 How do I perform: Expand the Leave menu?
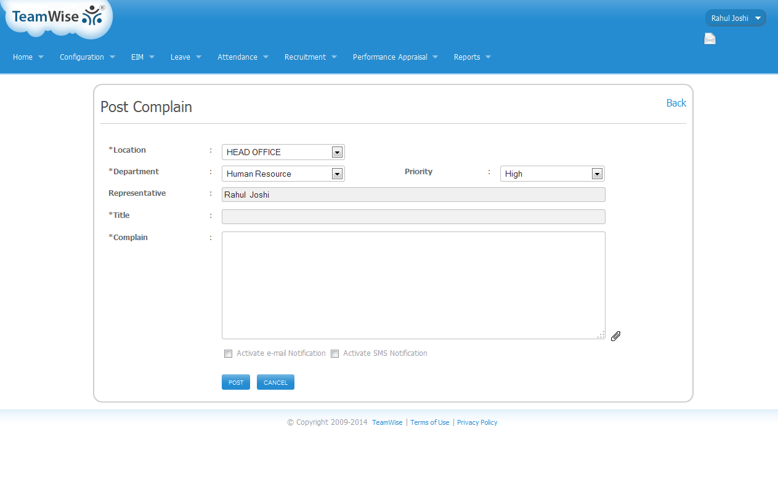click(x=185, y=57)
